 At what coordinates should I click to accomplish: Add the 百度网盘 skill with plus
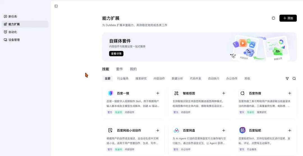[x=224, y=130]
